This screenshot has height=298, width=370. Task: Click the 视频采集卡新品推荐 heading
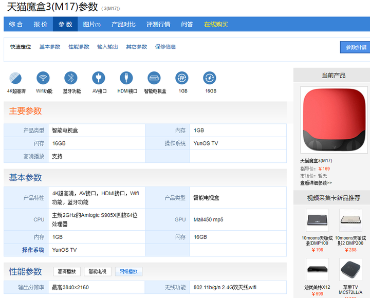point(334,198)
